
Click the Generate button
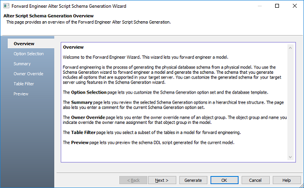point(193,180)
